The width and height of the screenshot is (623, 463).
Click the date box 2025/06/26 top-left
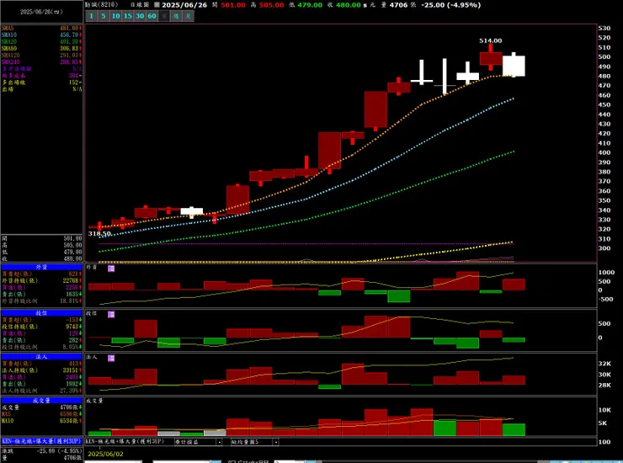41,12
